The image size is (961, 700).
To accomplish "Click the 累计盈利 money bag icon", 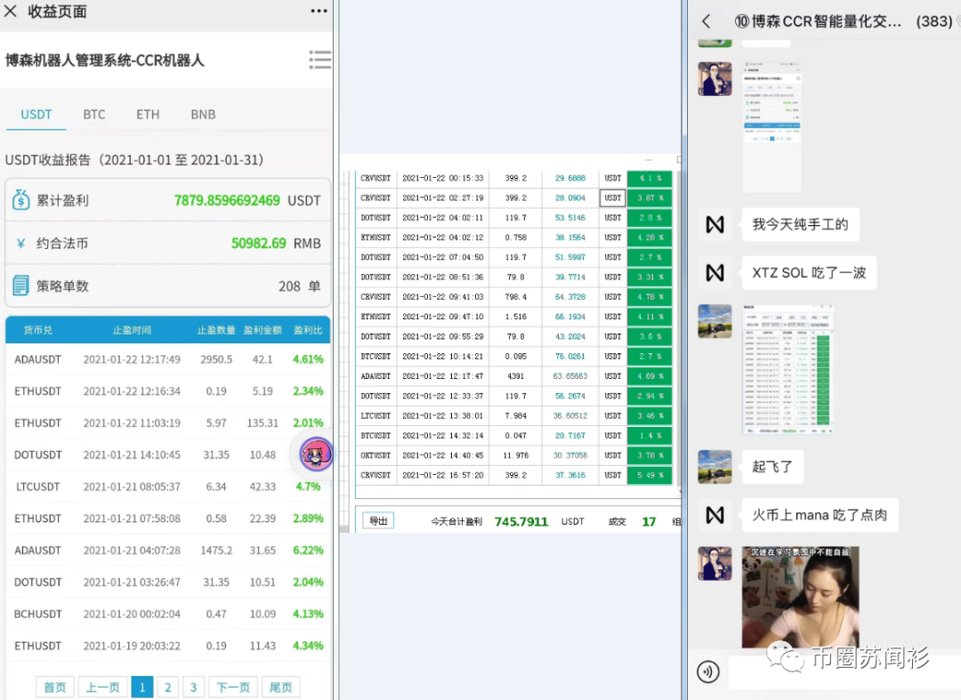I will 21,200.
